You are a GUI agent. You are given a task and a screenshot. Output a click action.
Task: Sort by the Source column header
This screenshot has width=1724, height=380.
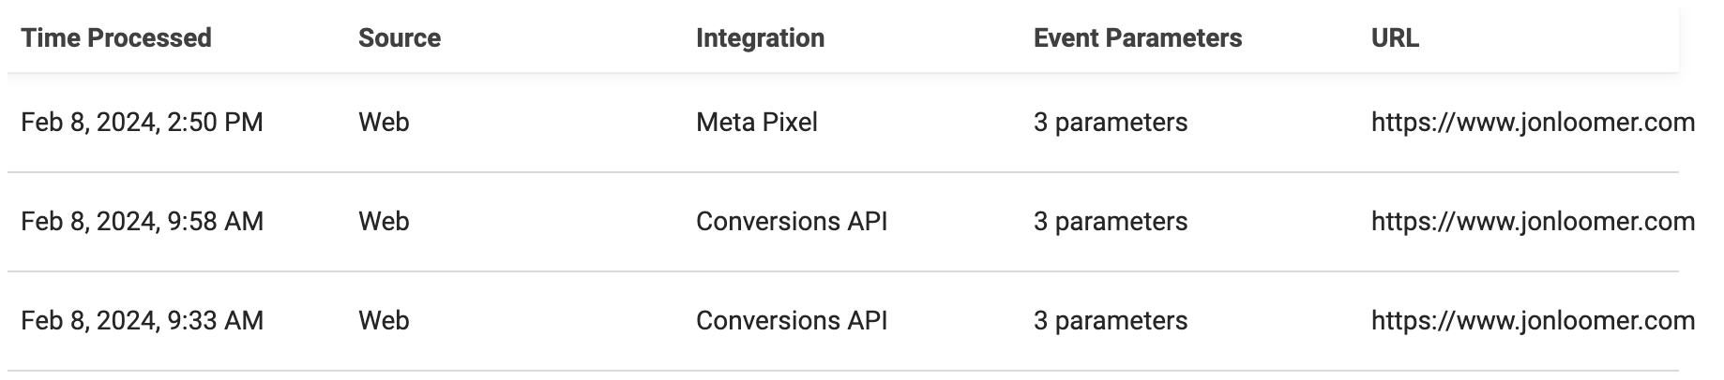click(x=400, y=38)
